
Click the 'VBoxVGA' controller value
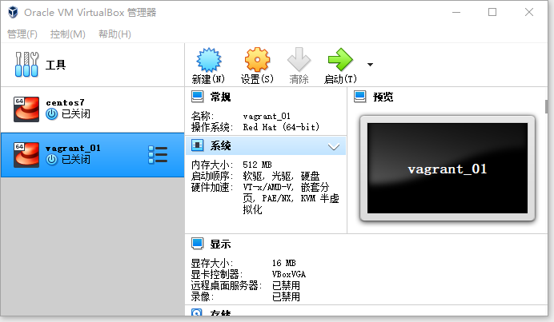click(289, 274)
